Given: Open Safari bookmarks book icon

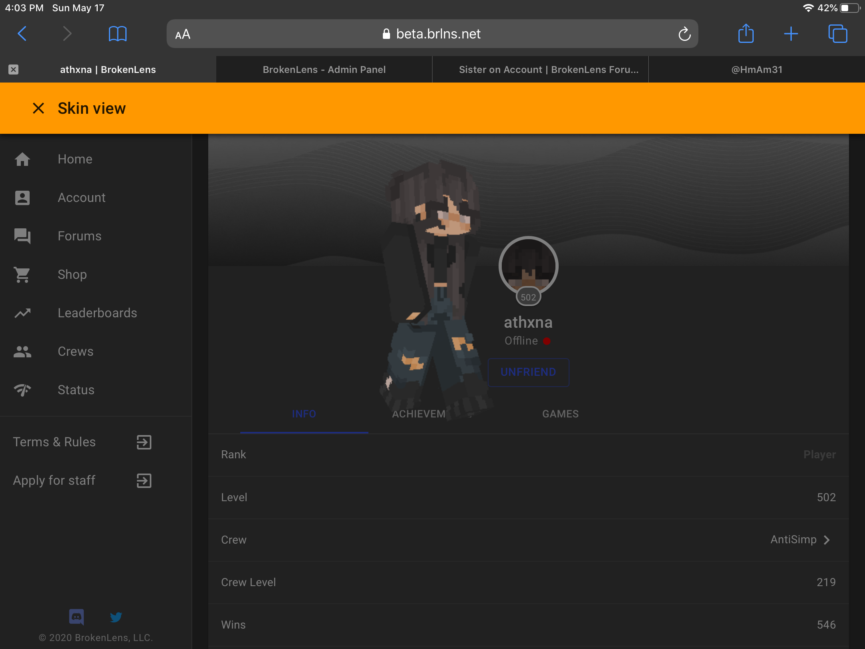Looking at the screenshot, I should (118, 34).
